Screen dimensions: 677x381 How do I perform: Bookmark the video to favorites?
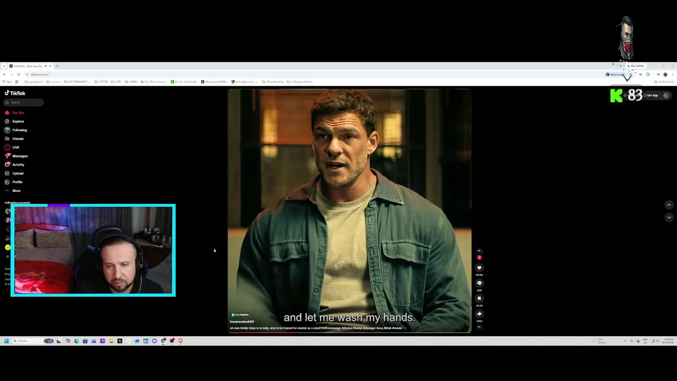tap(479, 298)
